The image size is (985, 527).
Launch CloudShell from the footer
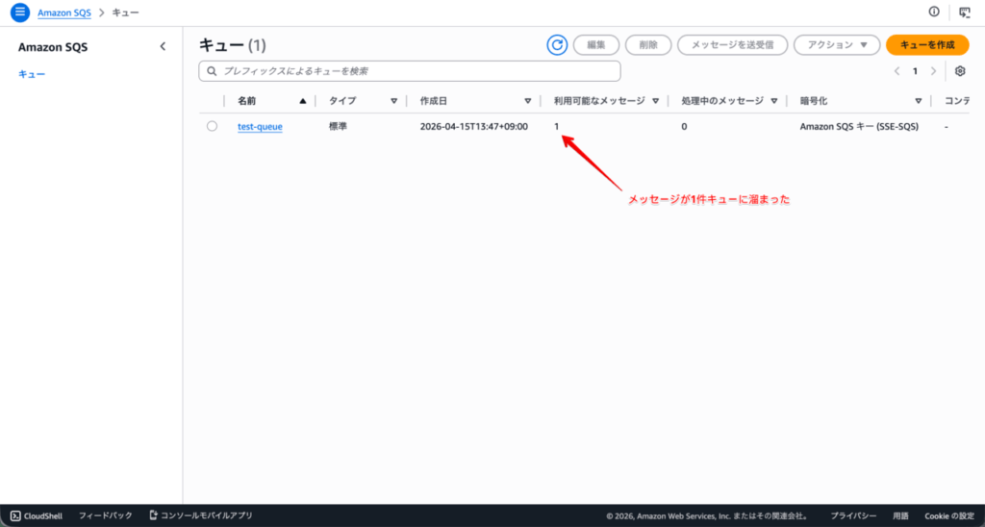(x=37, y=515)
